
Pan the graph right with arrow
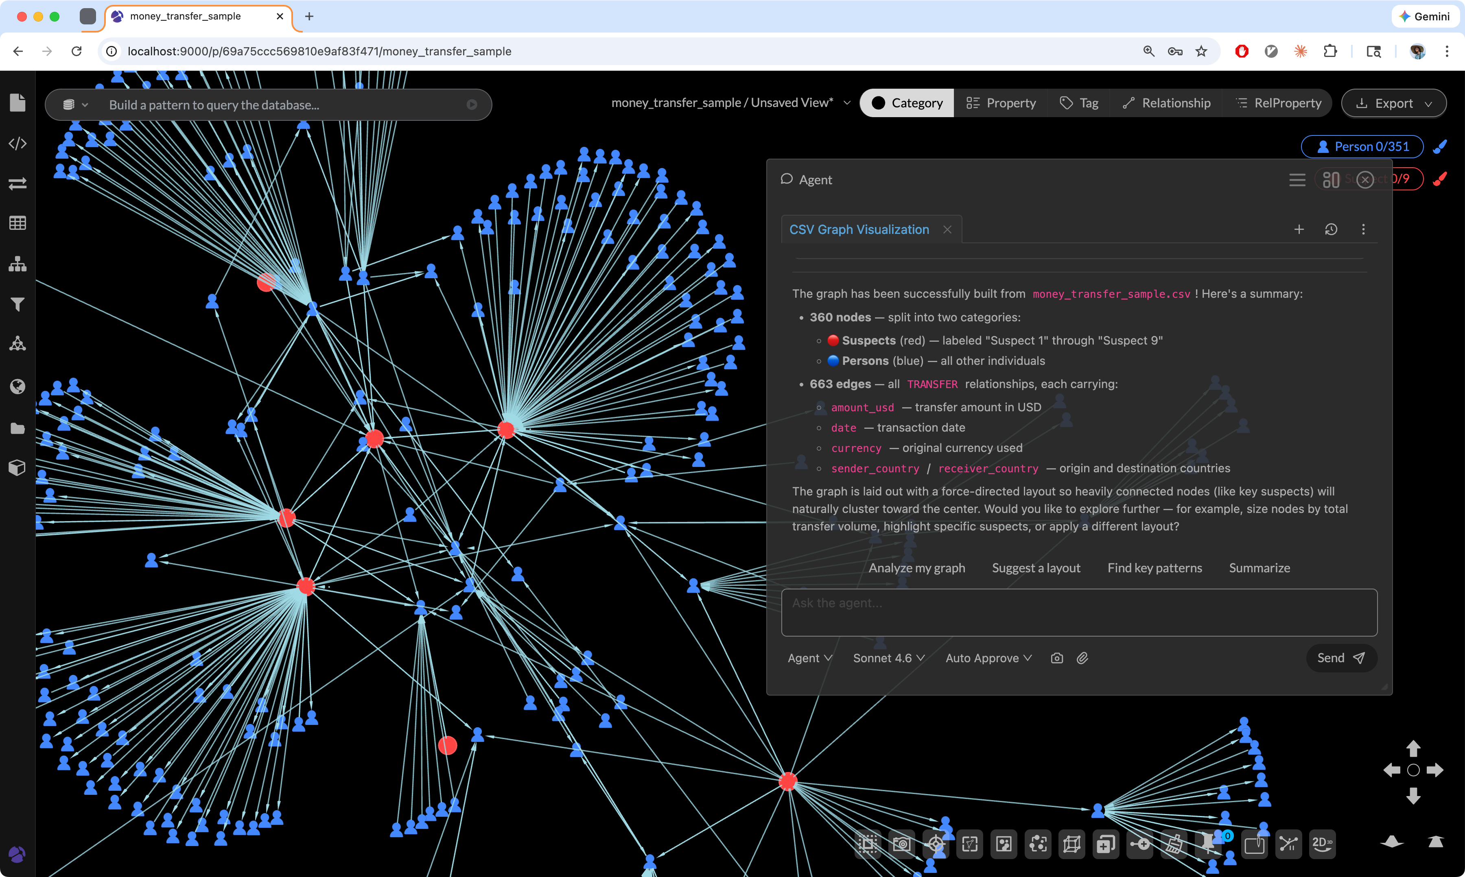(x=1435, y=770)
